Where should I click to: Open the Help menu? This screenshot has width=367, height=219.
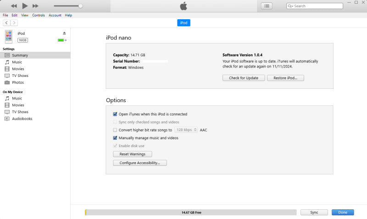(68, 15)
